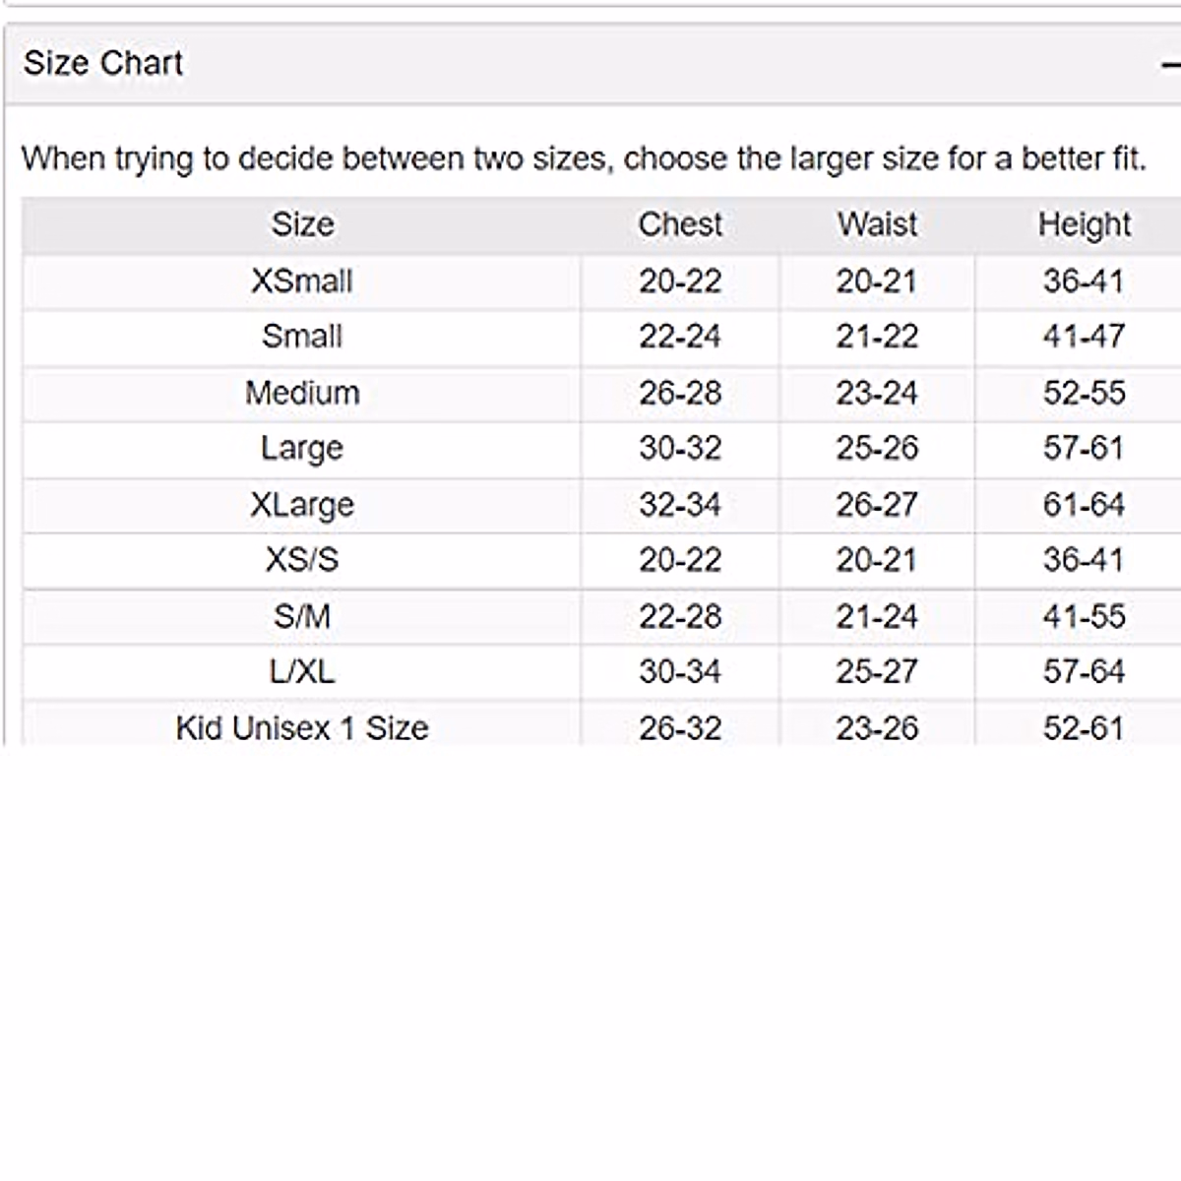Select the Height column header
The width and height of the screenshot is (1181, 1181).
coord(1084,224)
